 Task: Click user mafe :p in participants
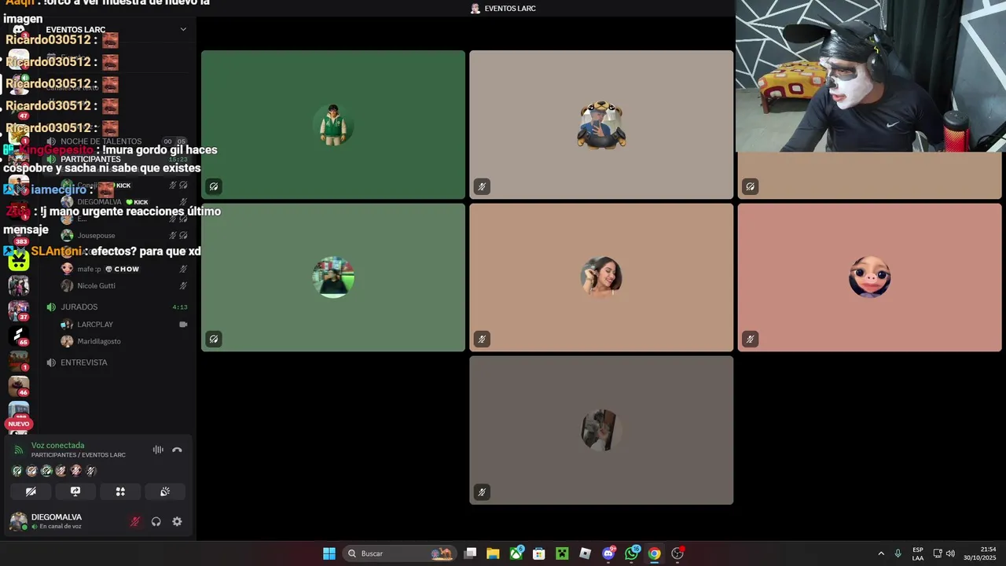pos(89,269)
